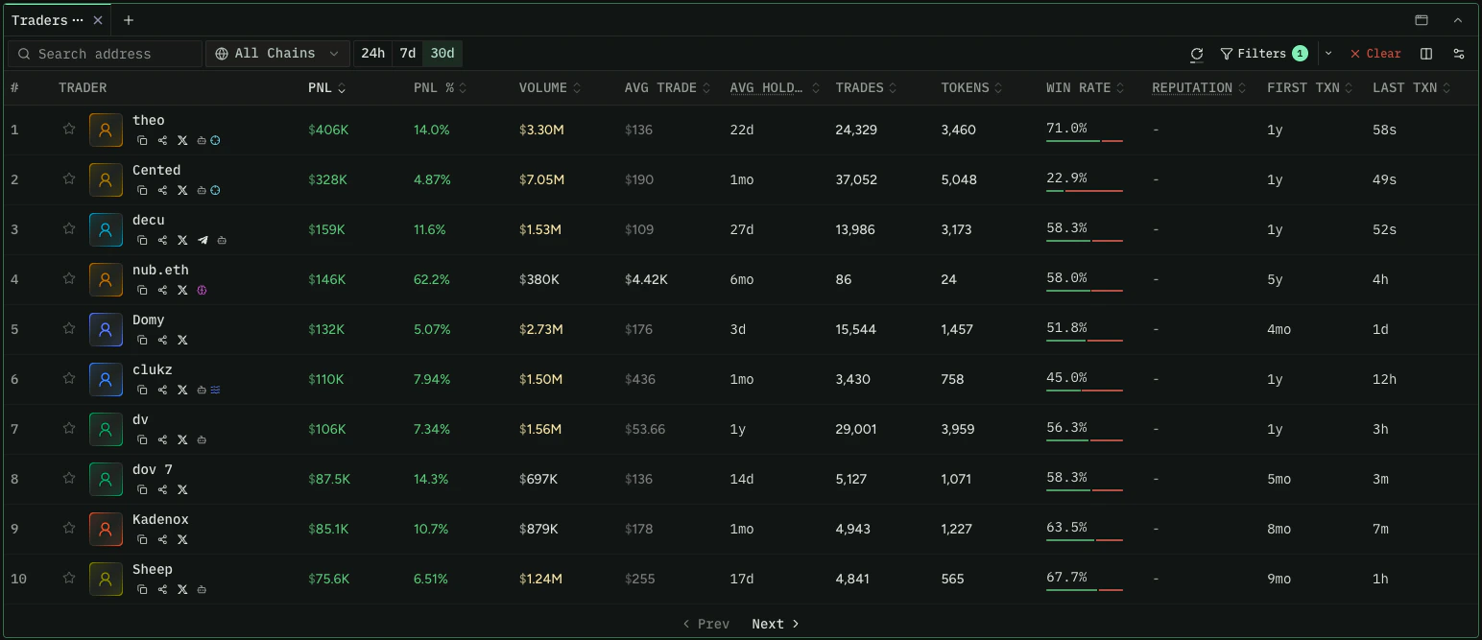The height and width of the screenshot is (640, 1482).
Task: Star Cented as favorite
Action: 69,178
